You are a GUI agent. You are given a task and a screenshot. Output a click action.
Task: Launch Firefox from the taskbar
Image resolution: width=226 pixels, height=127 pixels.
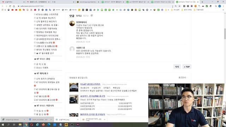point(43,125)
